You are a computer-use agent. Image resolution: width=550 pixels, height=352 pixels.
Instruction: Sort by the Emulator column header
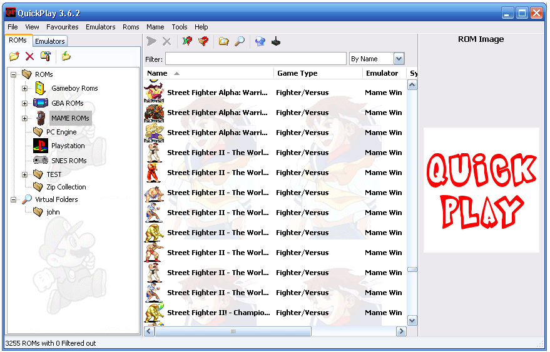[384, 73]
